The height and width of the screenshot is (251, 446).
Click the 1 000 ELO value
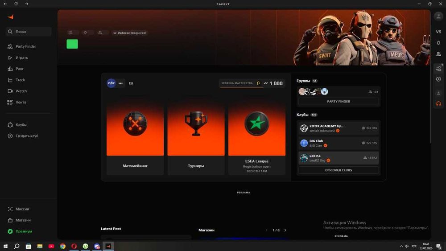coord(276,83)
